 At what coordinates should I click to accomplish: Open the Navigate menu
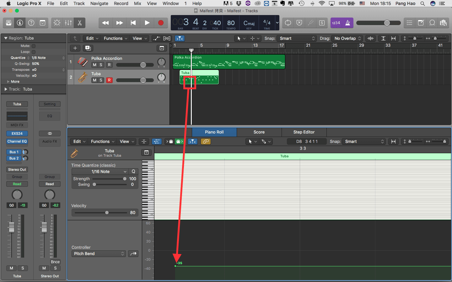click(99, 3)
